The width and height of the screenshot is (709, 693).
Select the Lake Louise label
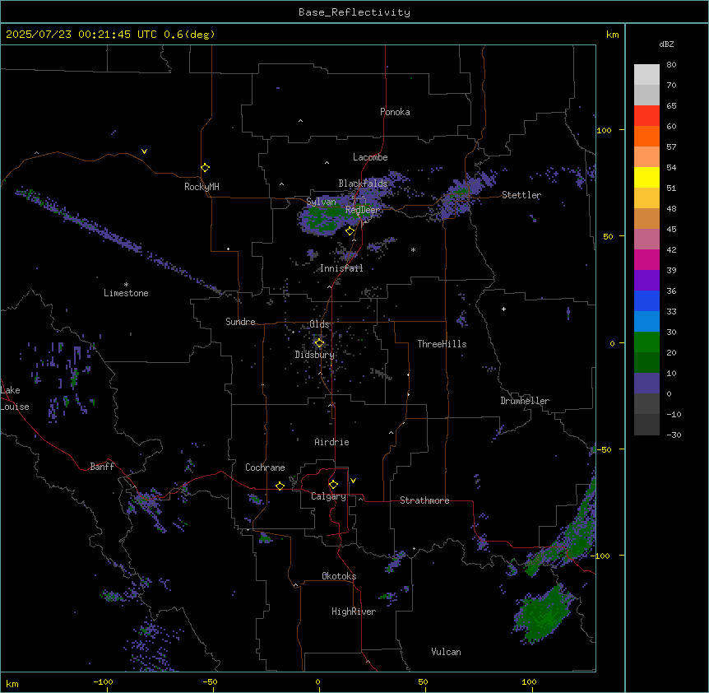click(x=15, y=398)
